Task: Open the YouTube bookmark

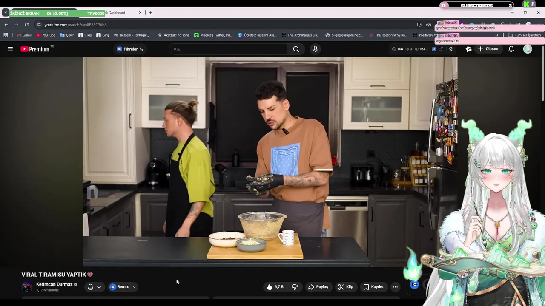Action: pyautogui.click(x=46, y=35)
